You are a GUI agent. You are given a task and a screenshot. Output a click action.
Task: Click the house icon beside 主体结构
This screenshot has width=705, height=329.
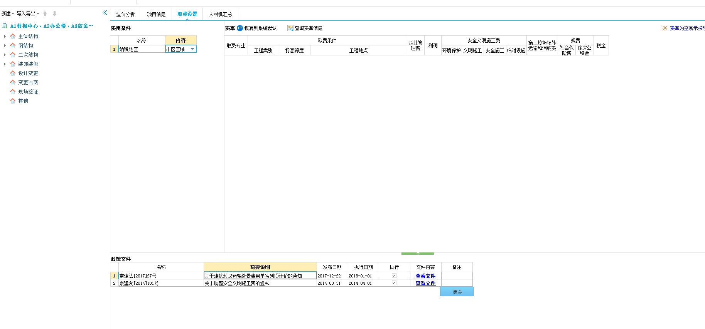coord(13,36)
